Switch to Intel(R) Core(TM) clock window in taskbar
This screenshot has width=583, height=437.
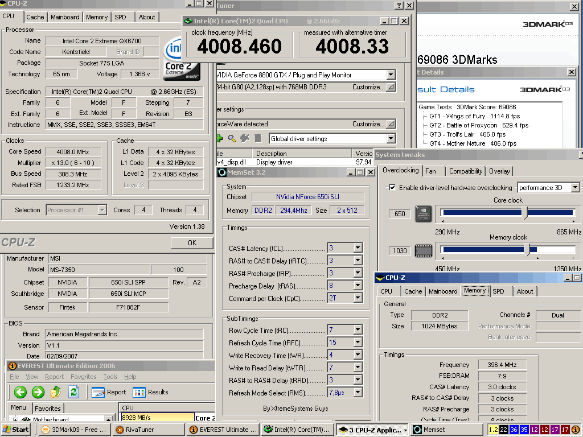[297, 430]
